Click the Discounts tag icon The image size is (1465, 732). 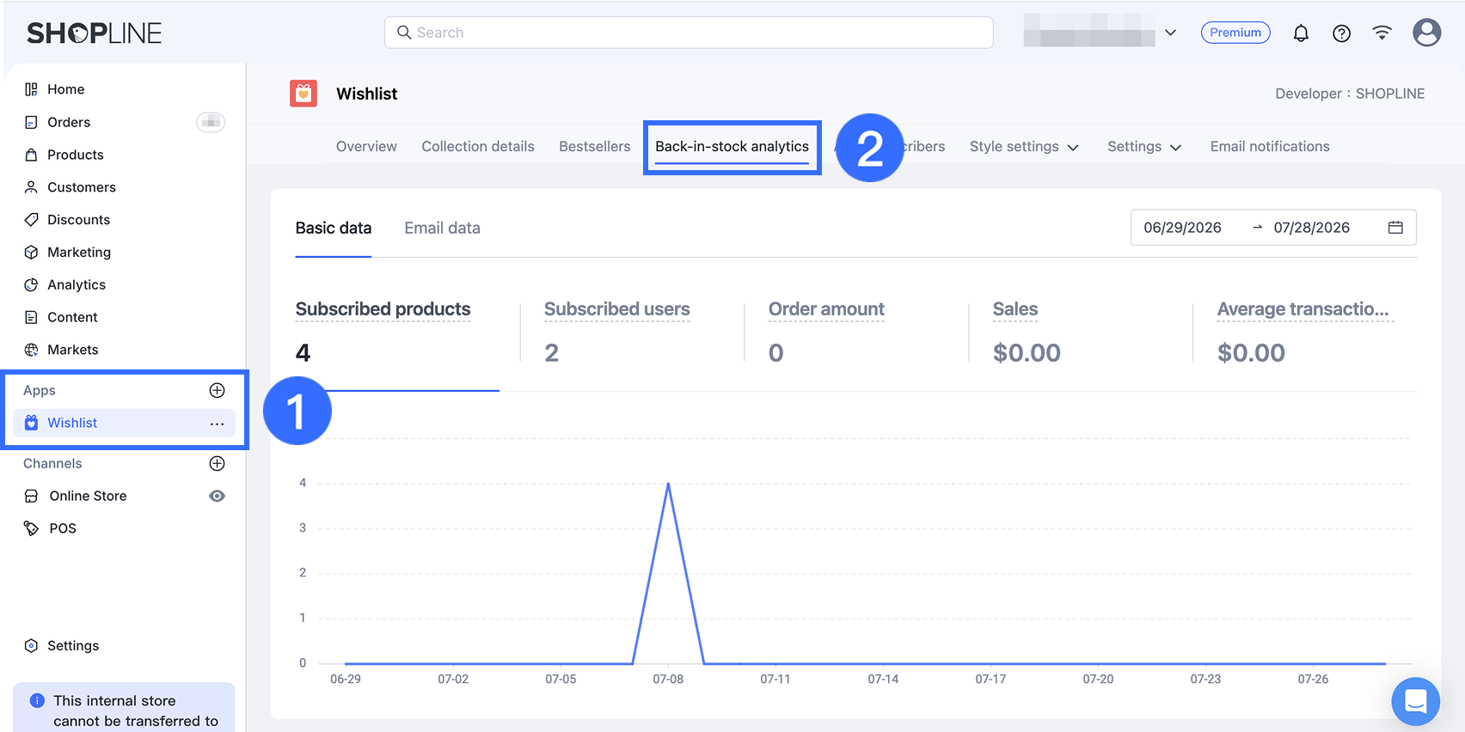point(31,220)
